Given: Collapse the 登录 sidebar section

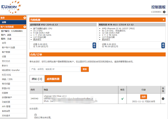Looking at the screenshot, I should [x=25, y=18].
